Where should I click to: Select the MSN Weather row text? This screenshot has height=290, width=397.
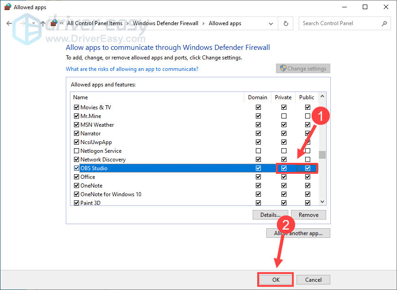(x=97, y=125)
